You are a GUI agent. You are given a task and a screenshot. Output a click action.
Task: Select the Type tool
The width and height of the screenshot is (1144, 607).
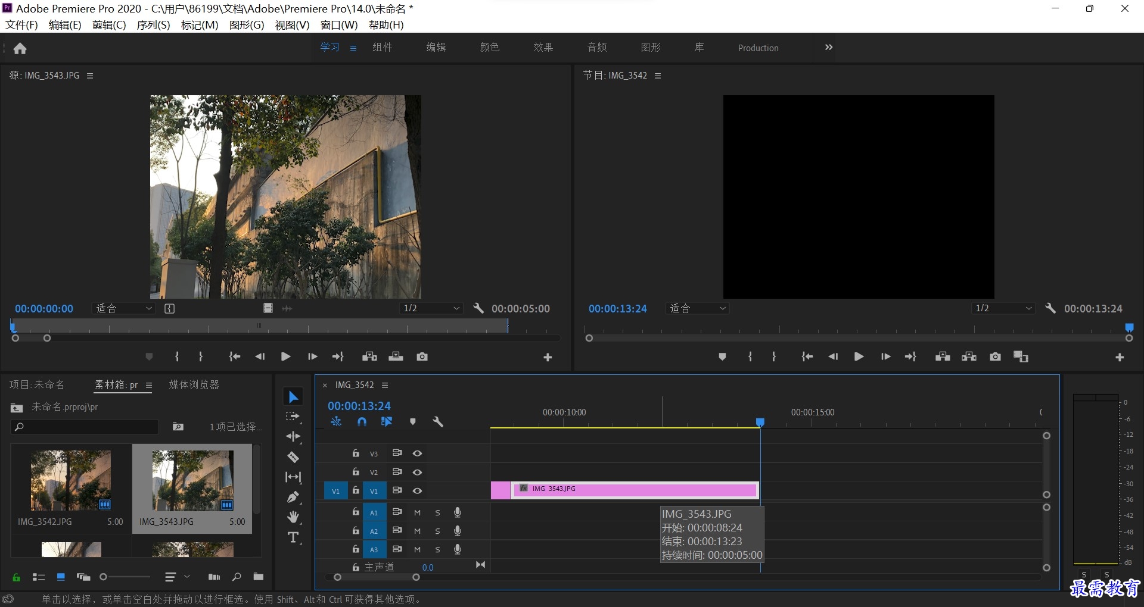point(293,537)
